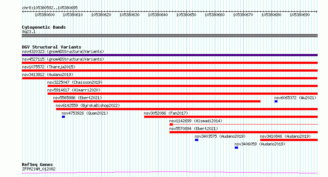Image resolution: width=328 pixels, height=177 pixels.
Task: Open nsv6065372 (Wu2021) label
Action: 295,98
